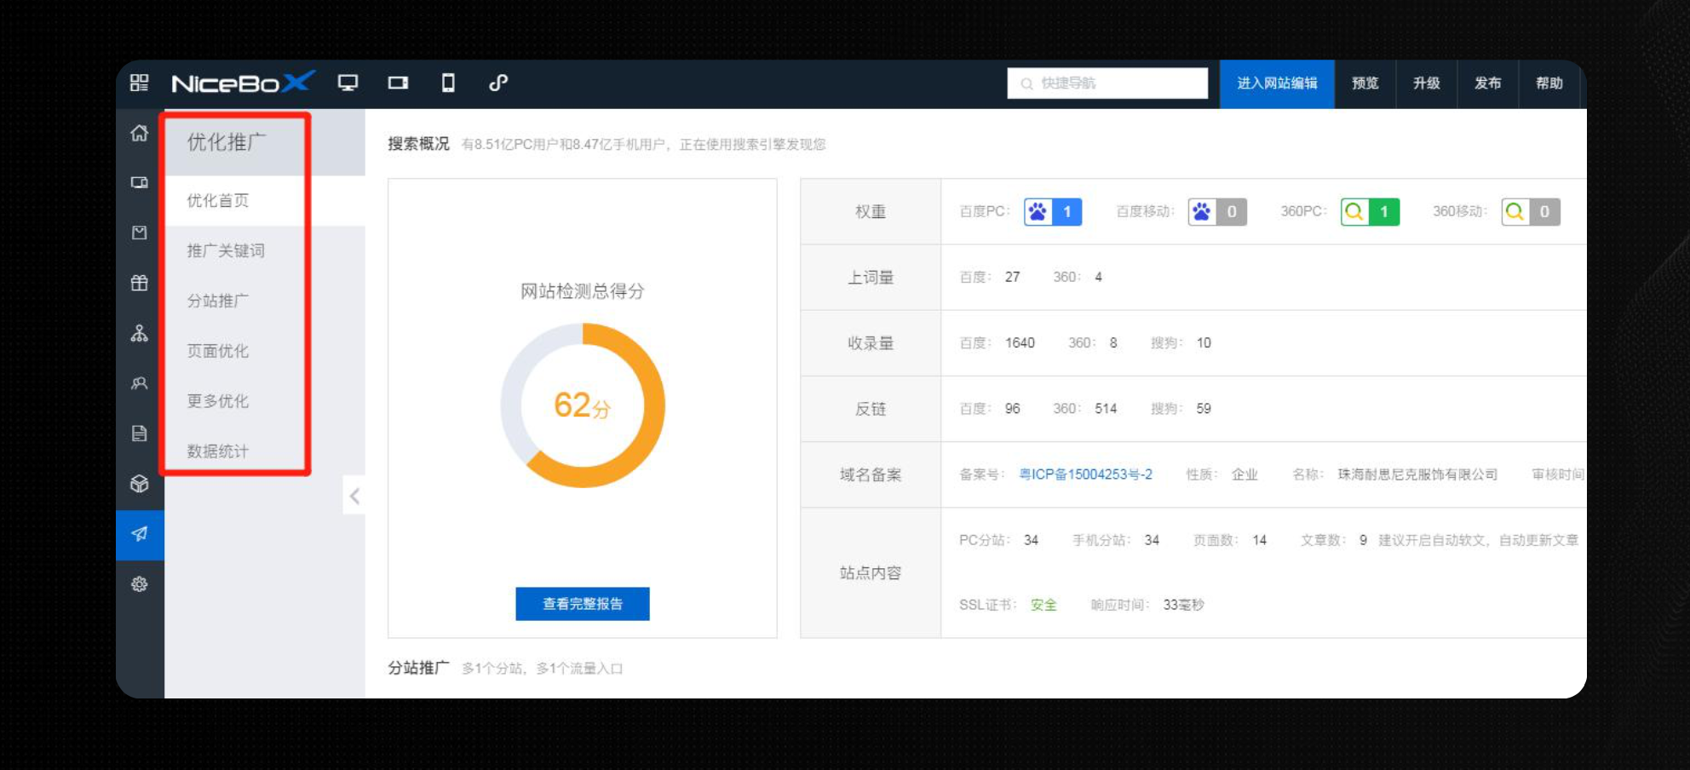Click the 权重 row label
The image size is (1690, 770).
(x=871, y=212)
